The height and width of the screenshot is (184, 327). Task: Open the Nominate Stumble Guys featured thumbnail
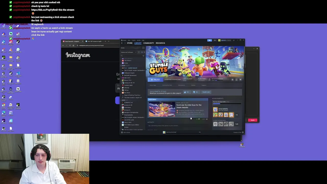(x=162, y=109)
